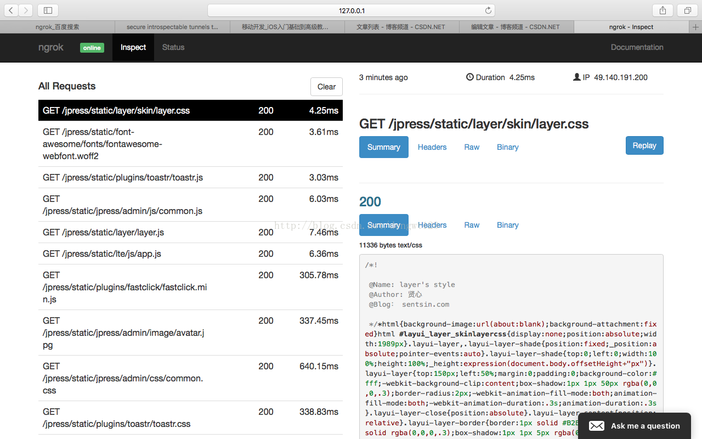Viewport: 702px width, 439px height.
Task: Select the 文章列表 - 博客频道 browser tab
Action: pos(402,27)
